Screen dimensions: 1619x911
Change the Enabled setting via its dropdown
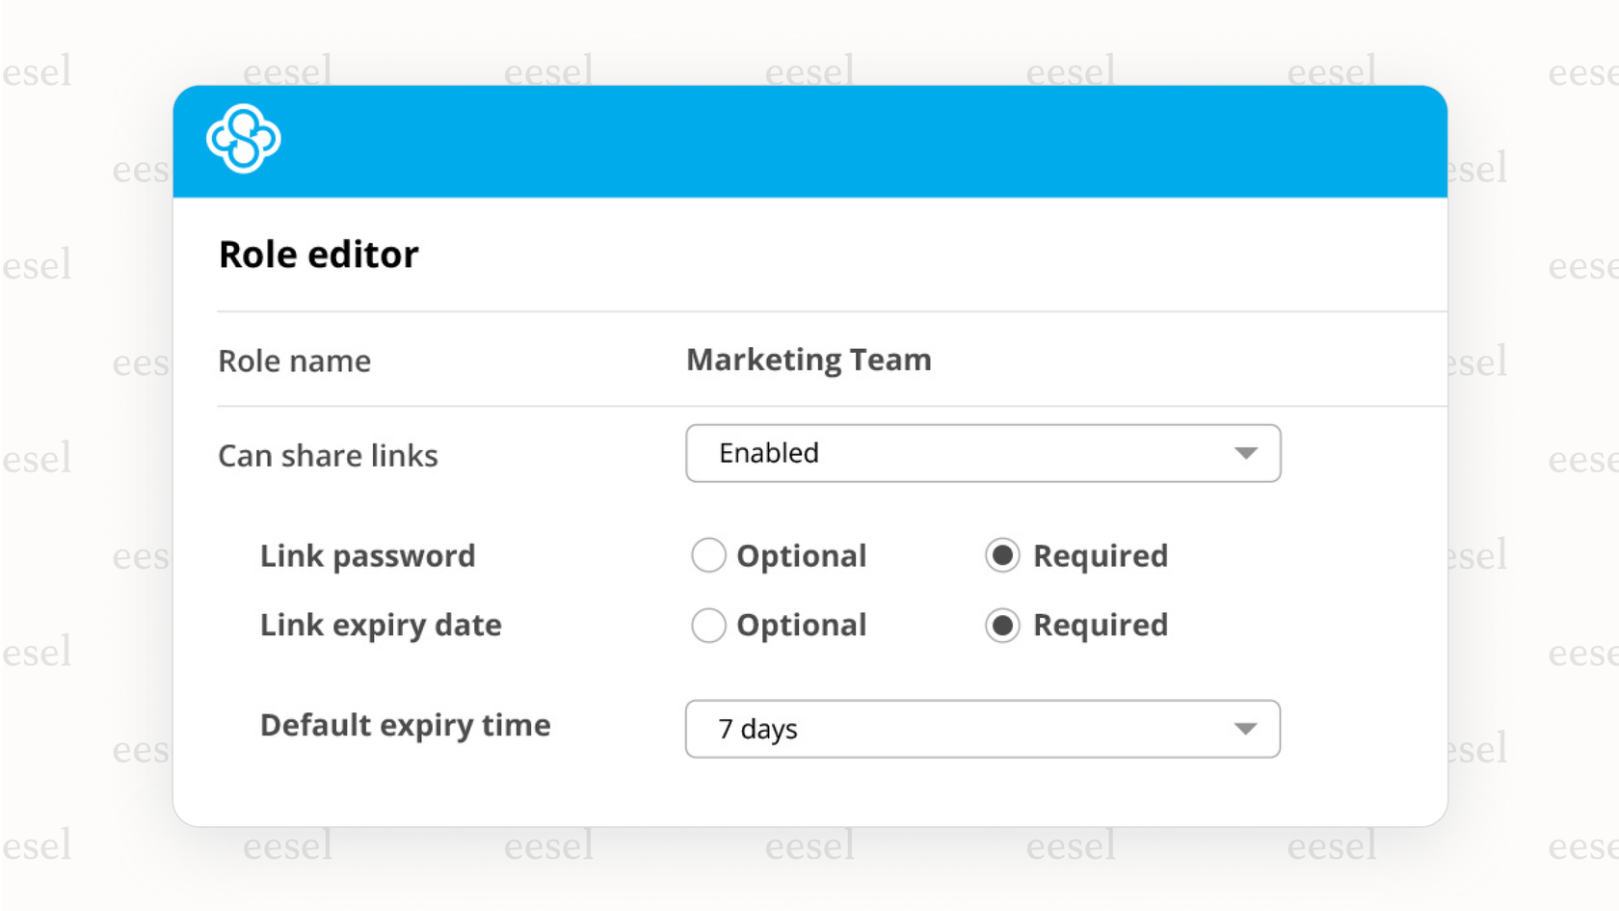[983, 453]
